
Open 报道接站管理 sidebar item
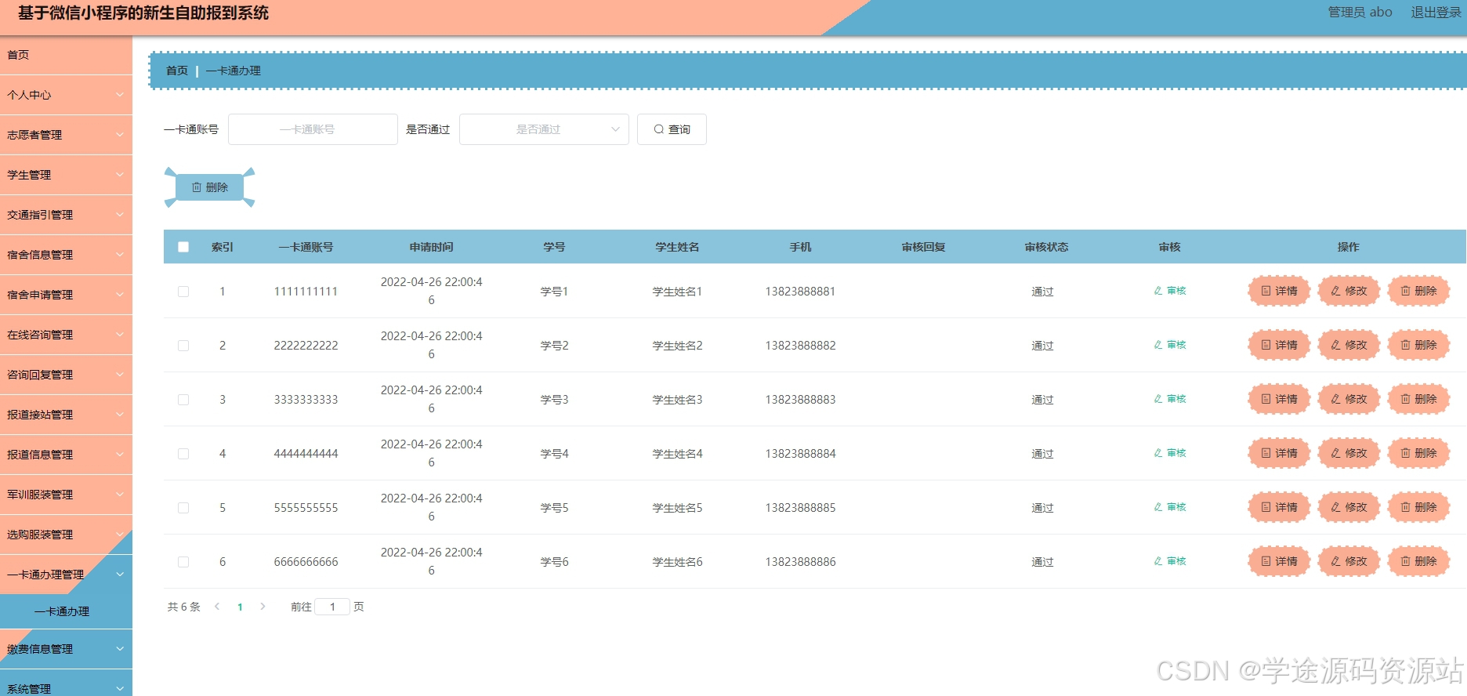click(x=66, y=415)
